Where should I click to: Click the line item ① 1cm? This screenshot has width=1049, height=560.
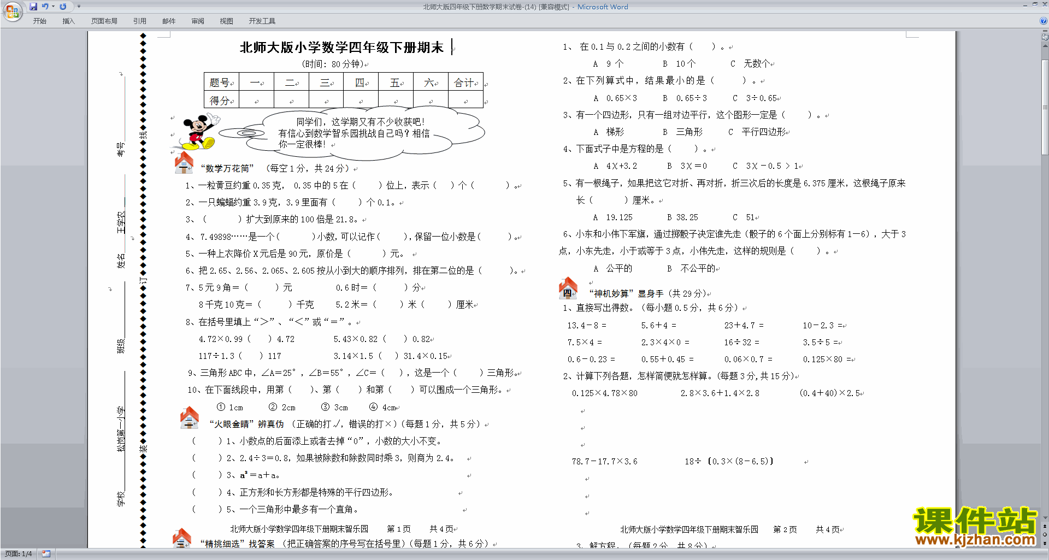[229, 408]
